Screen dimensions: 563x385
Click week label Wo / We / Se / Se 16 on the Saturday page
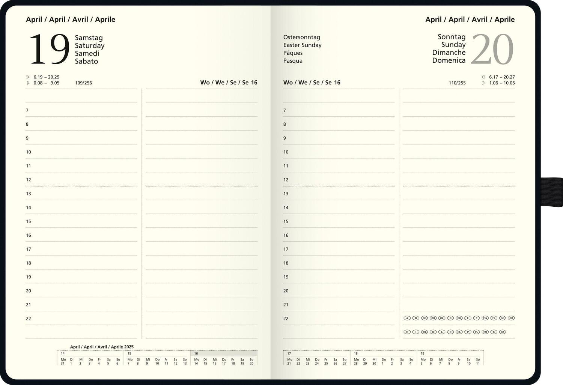[x=229, y=83]
